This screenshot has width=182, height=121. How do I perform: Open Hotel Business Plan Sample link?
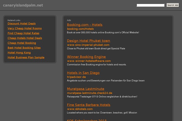click(26, 57)
